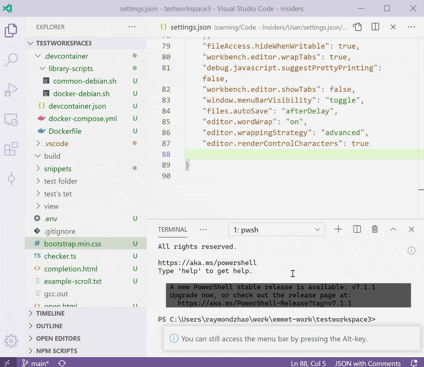Click Open Settings UI icon in editor toolbar

(357, 27)
